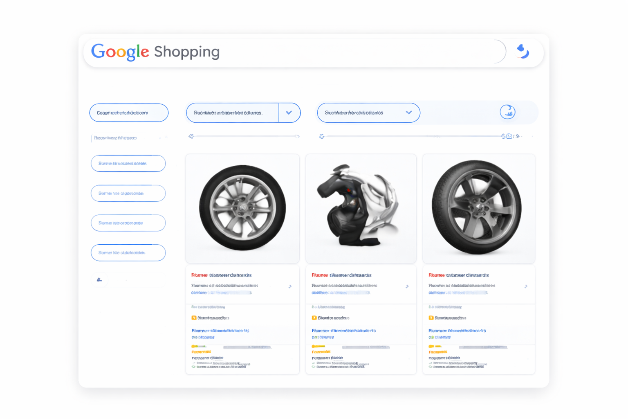Open the first filter dropdown arrow
The height and width of the screenshot is (419, 628).
click(x=289, y=113)
